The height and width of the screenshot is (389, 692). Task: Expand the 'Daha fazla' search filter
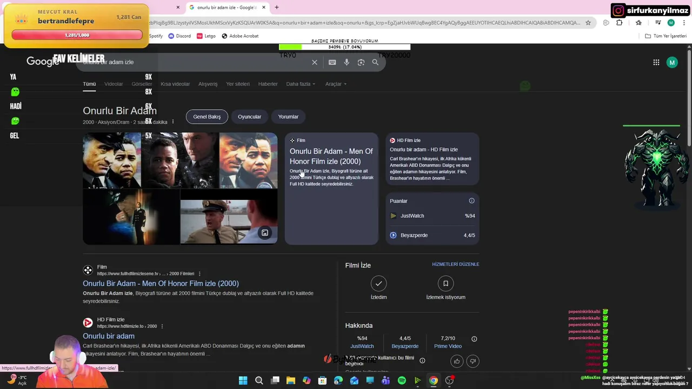pos(301,84)
